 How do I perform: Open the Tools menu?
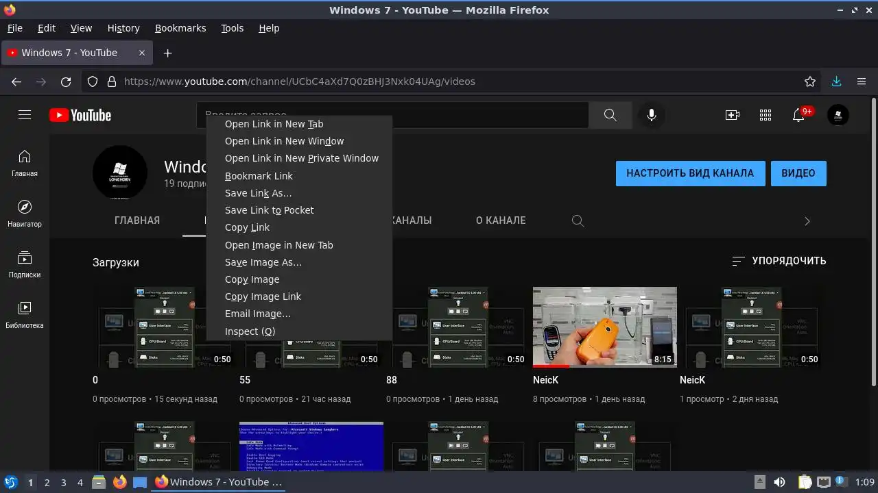(233, 28)
